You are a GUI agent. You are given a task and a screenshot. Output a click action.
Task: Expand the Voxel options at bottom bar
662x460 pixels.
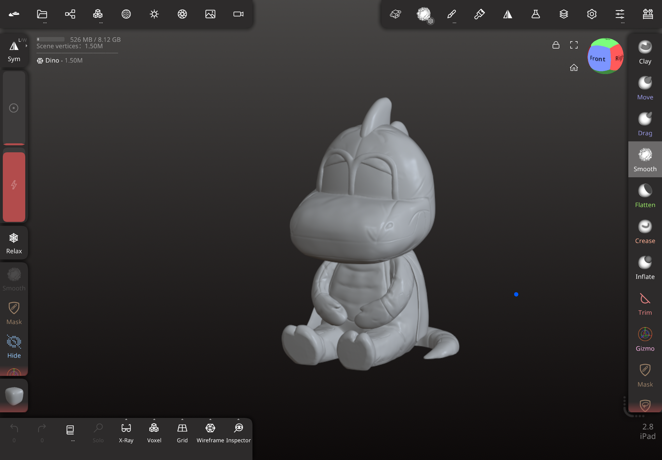pos(154,419)
